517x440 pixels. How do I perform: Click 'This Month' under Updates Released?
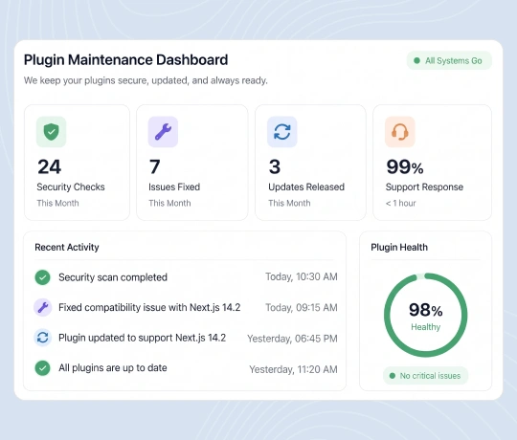tap(289, 203)
